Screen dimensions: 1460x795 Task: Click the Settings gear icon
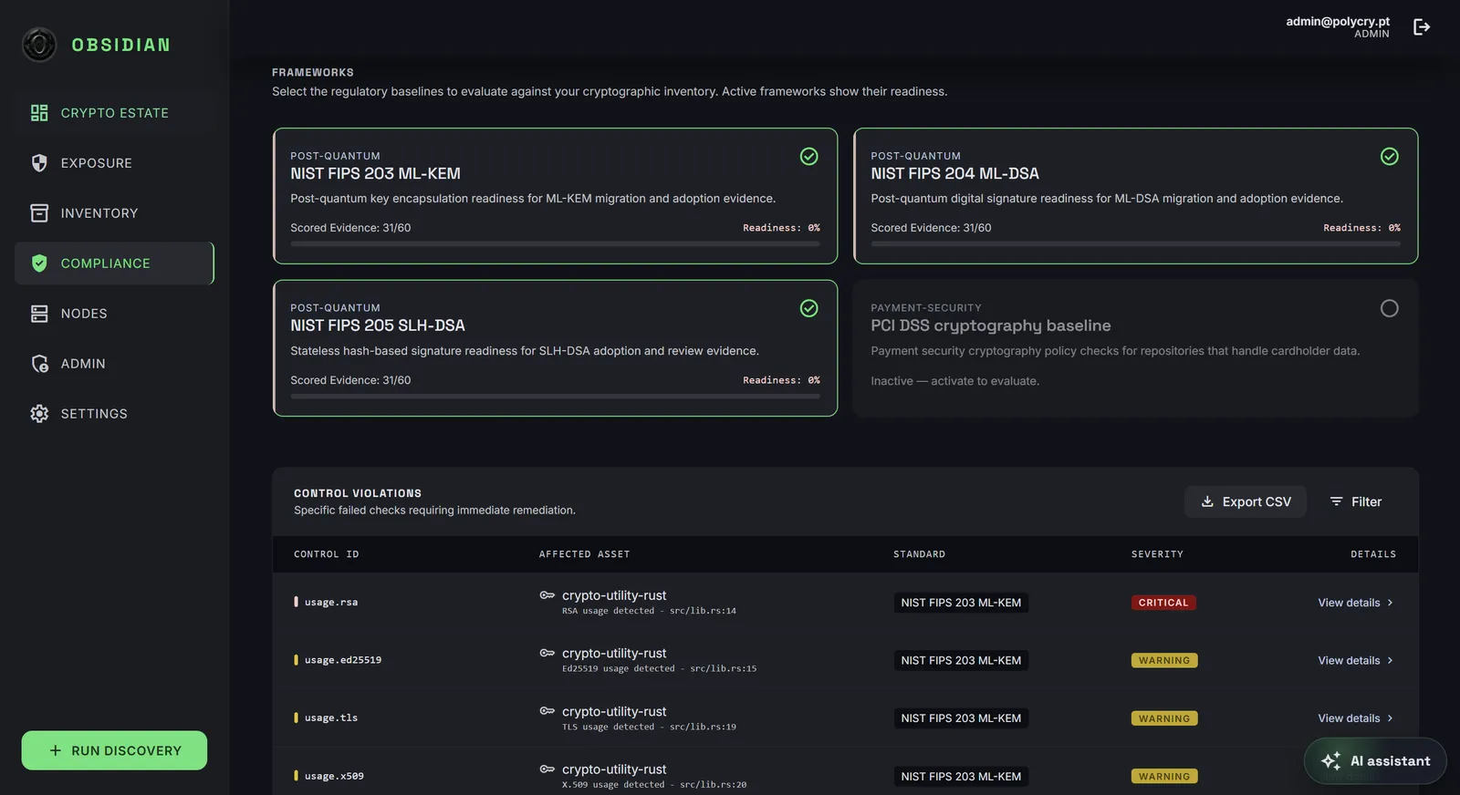[x=39, y=414]
